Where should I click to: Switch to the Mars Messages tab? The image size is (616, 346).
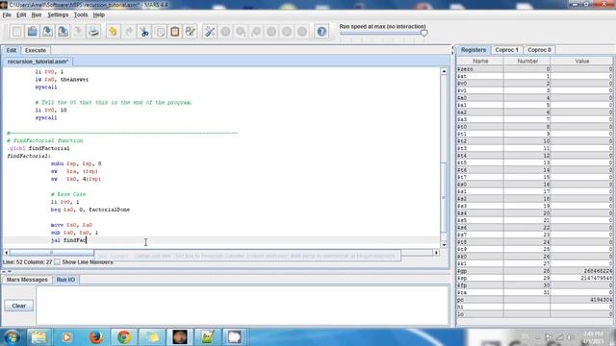click(27, 280)
